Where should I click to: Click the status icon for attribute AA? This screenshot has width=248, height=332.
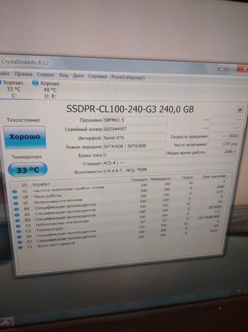pos(17,215)
